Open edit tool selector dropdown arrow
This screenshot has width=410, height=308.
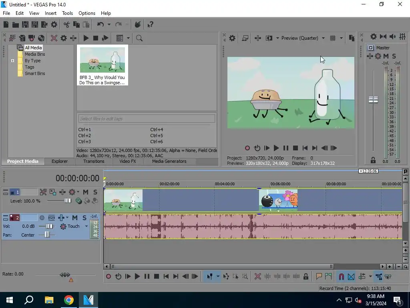tap(217, 277)
